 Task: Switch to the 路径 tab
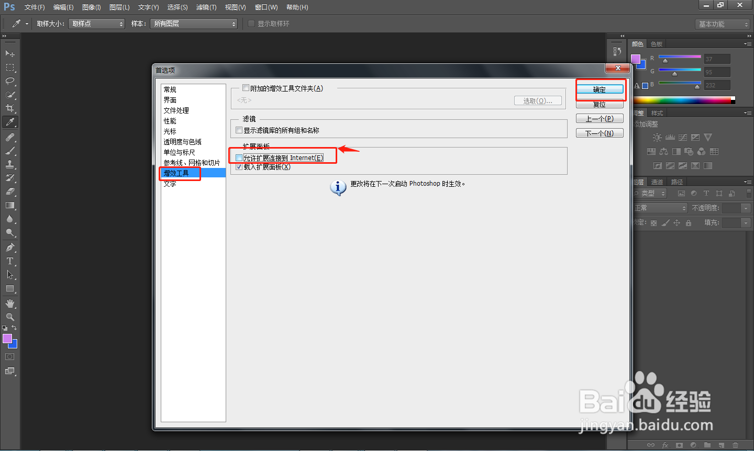(677, 182)
